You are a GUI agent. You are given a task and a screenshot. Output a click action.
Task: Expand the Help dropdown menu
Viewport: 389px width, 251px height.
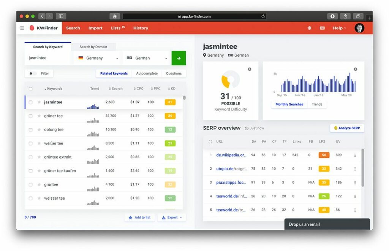(x=338, y=28)
